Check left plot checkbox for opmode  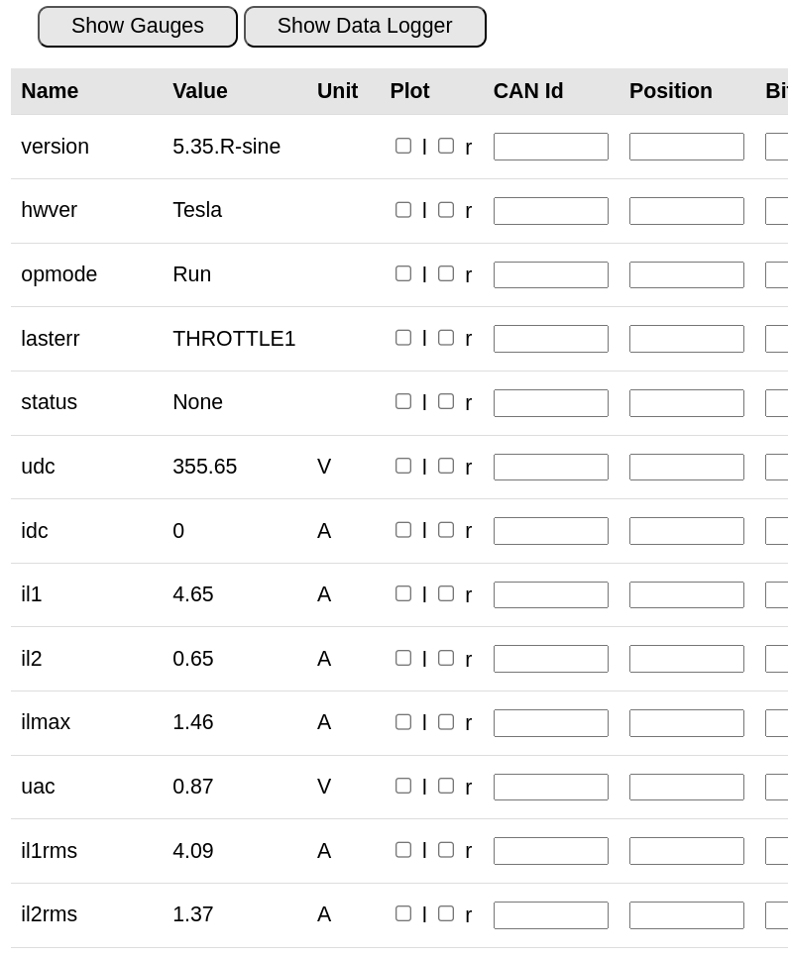coord(403,273)
